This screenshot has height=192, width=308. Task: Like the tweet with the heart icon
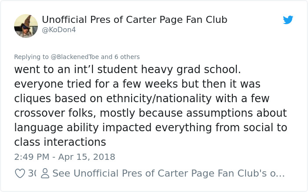20,174
